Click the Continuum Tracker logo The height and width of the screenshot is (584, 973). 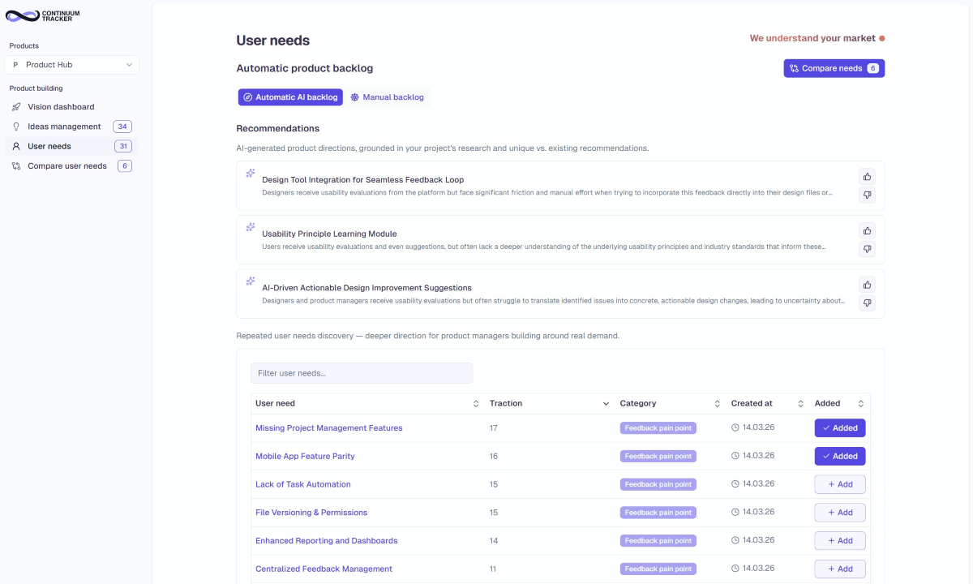tap(43, 15)
